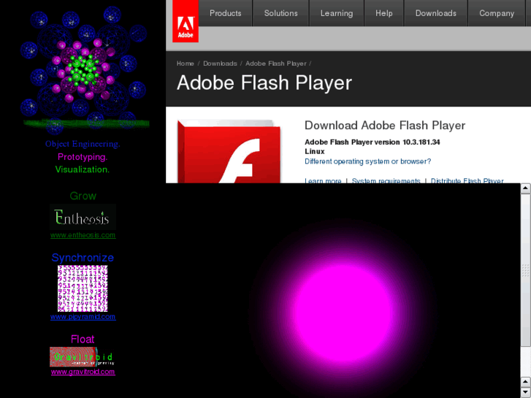Click the pipyramid number grid thumbnail

[83, 288]
